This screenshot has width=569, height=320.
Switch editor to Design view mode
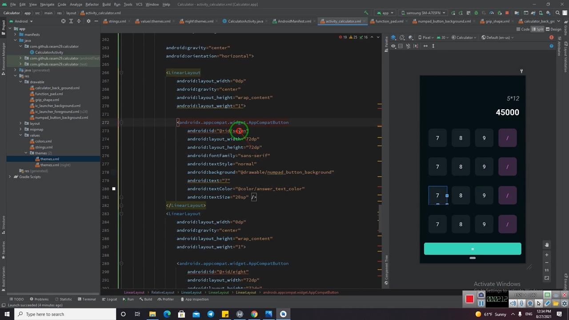pos(554,29)
